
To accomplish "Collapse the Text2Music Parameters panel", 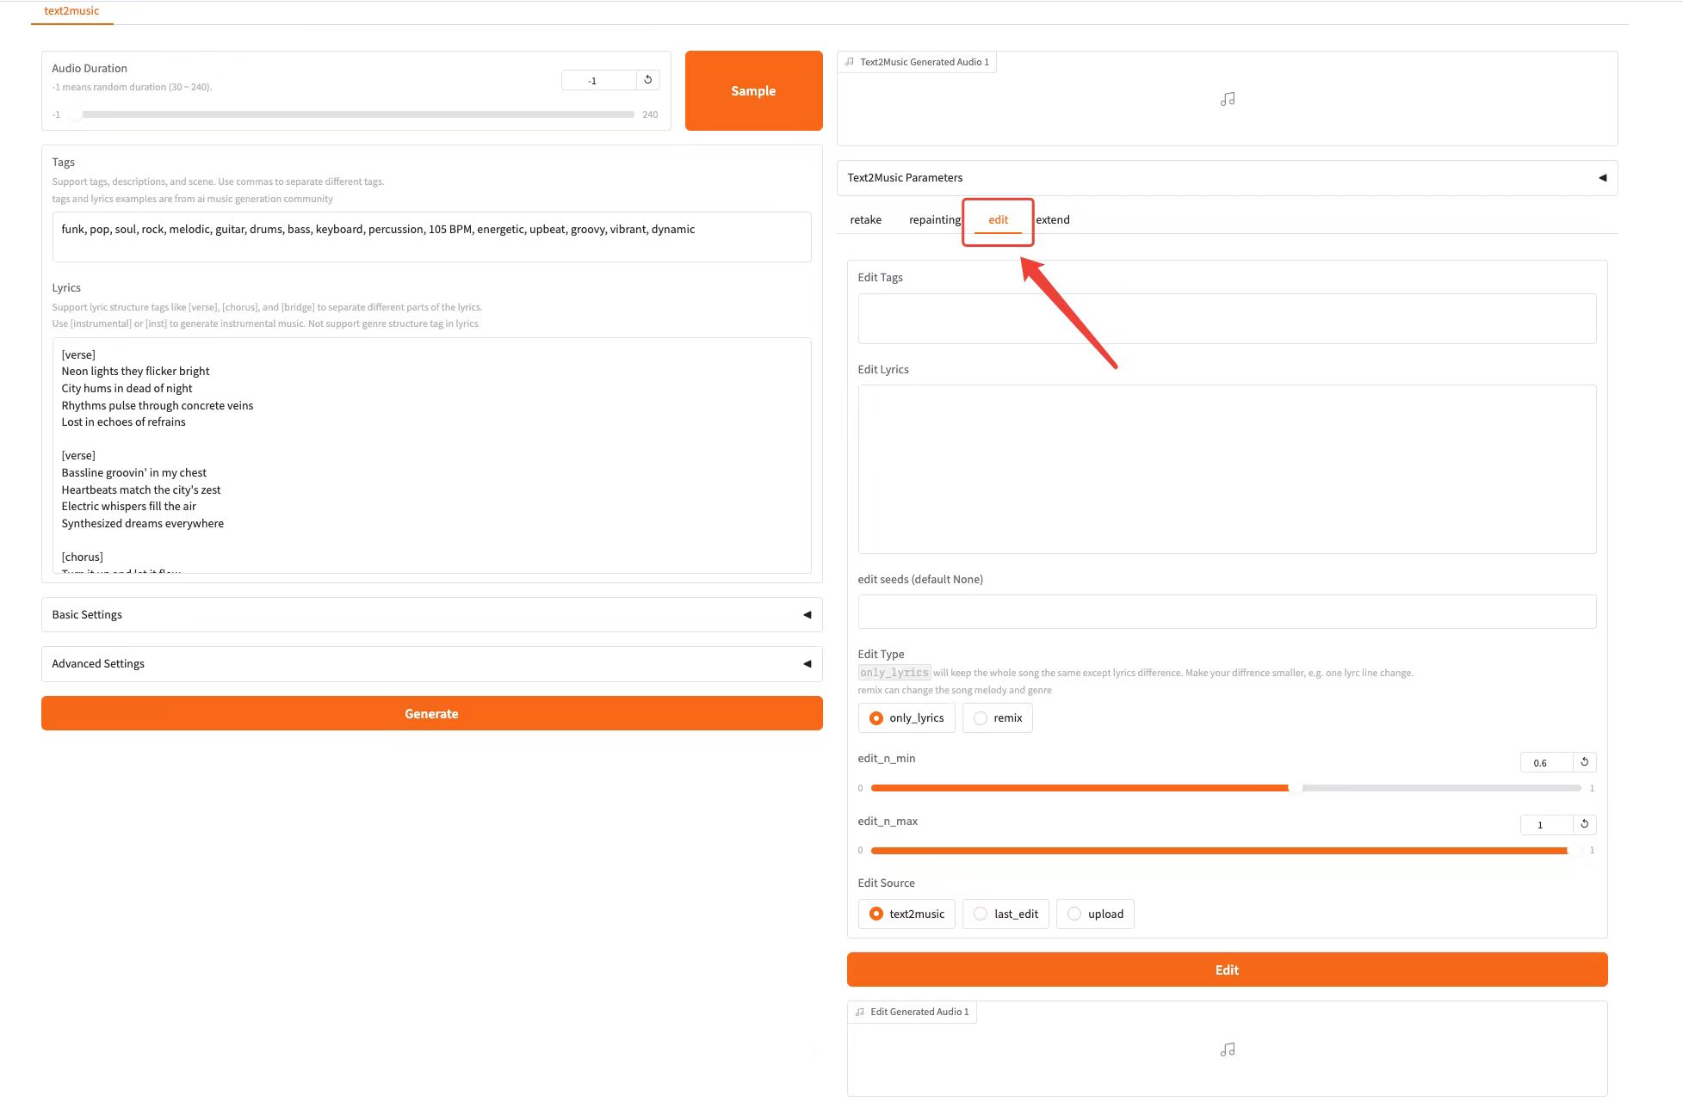I will (x=1602, y=178).
